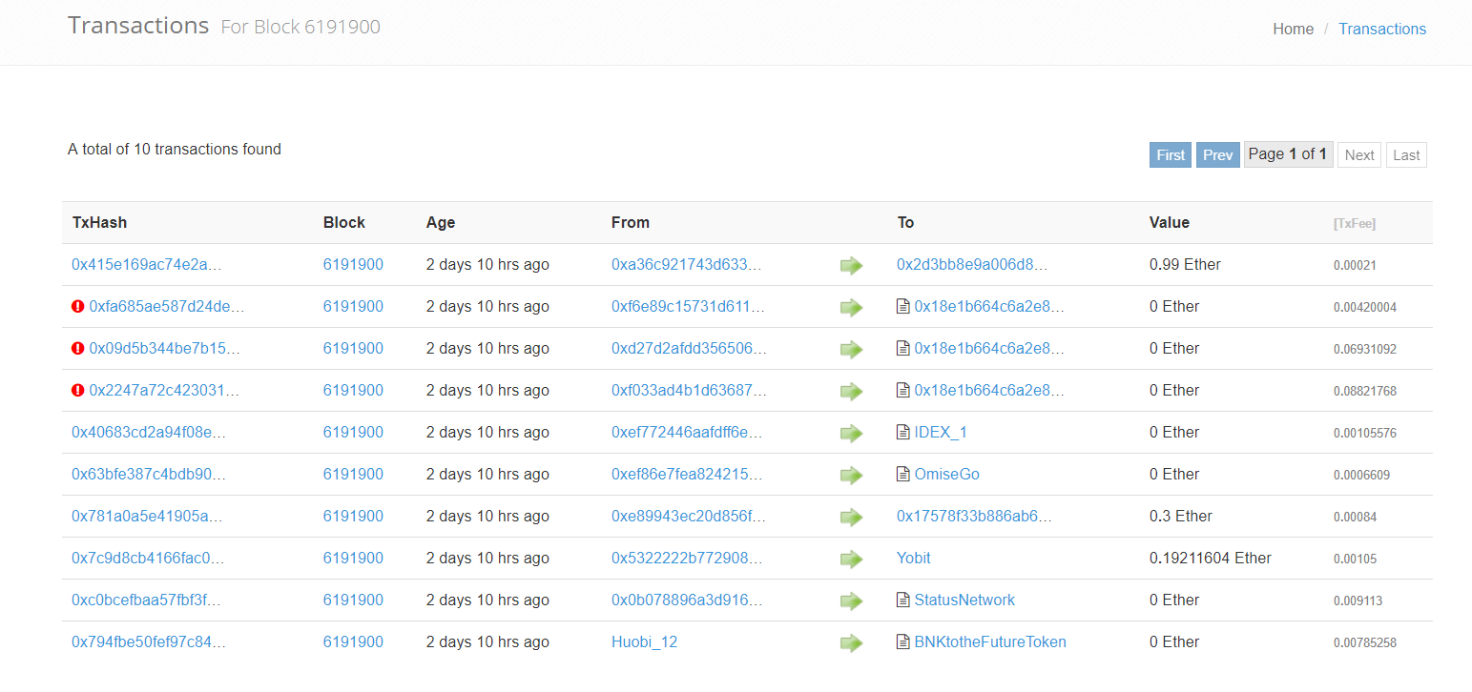Click the 0.3 Ether value
The image size is (1472, 692).
pos(1181,517)
